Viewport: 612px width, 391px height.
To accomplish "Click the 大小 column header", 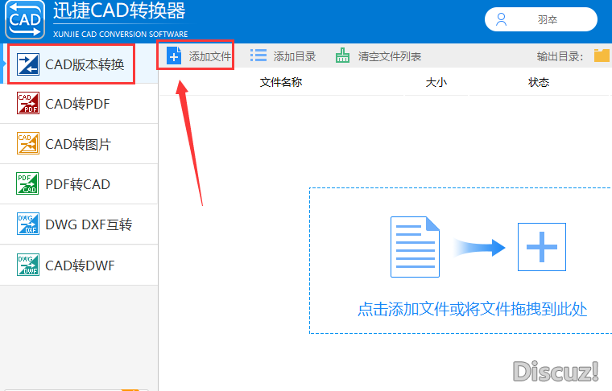I will [x=436, y=82].
